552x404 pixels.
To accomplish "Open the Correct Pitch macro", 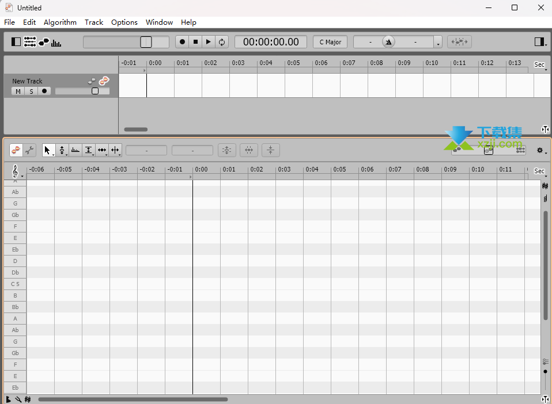I will pos(226,150).
